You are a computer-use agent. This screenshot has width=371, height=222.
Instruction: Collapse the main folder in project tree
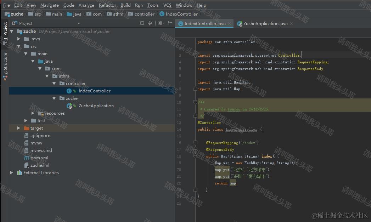pyautogui.click(x=26, y=53)
